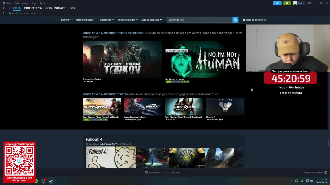Open Ghost Recon Breakpoint thumbnail
Image resolution: width=330 pixels, height=185 pixels.
tap(184, 107)
